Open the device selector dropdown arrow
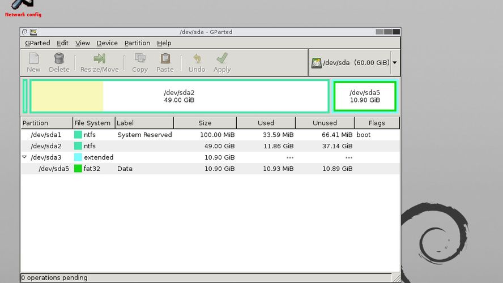Image resolution: width=503 pixels, height=283 pixels. (395, 62)
